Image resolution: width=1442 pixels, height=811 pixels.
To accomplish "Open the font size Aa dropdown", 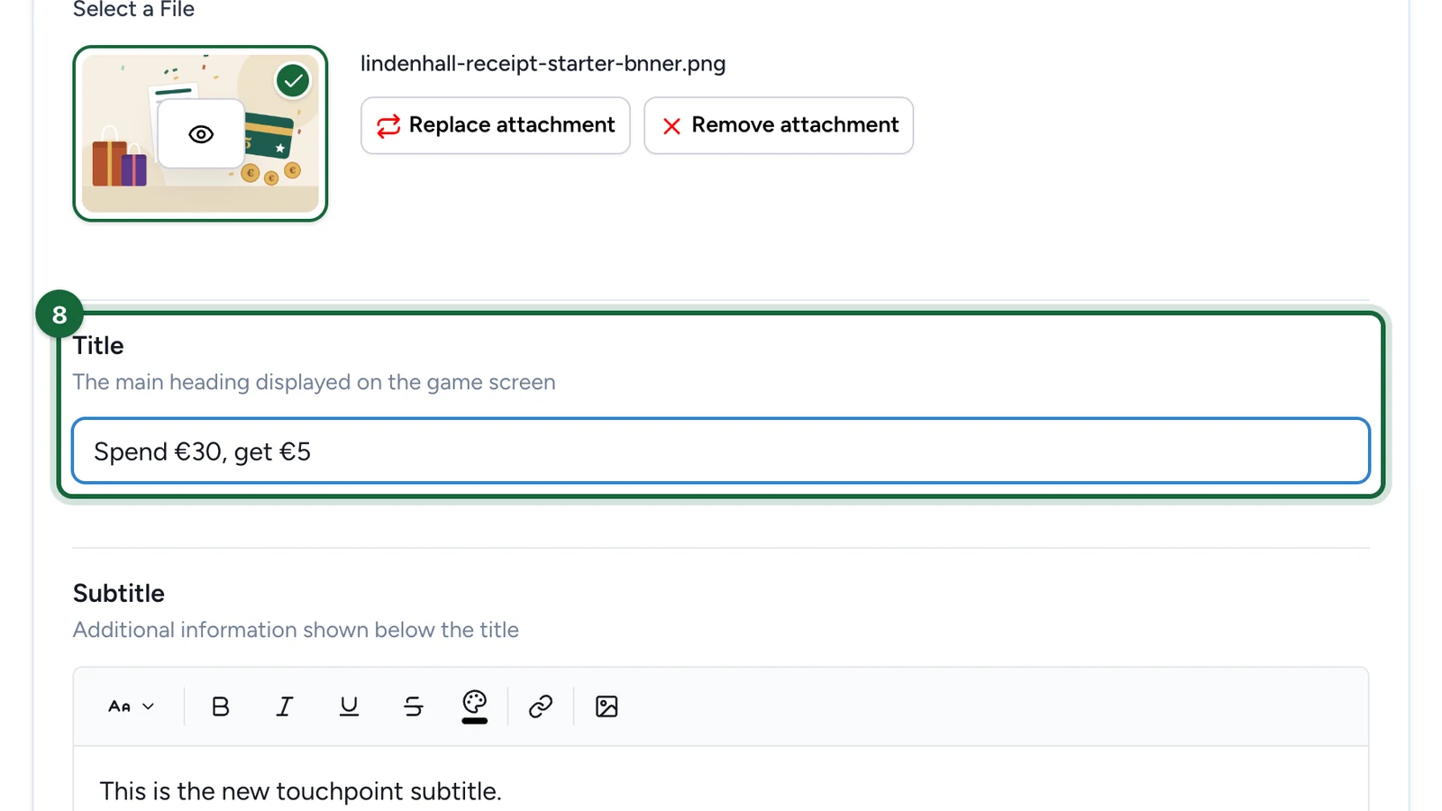I will pyautogui.click(x=132, y=706).
